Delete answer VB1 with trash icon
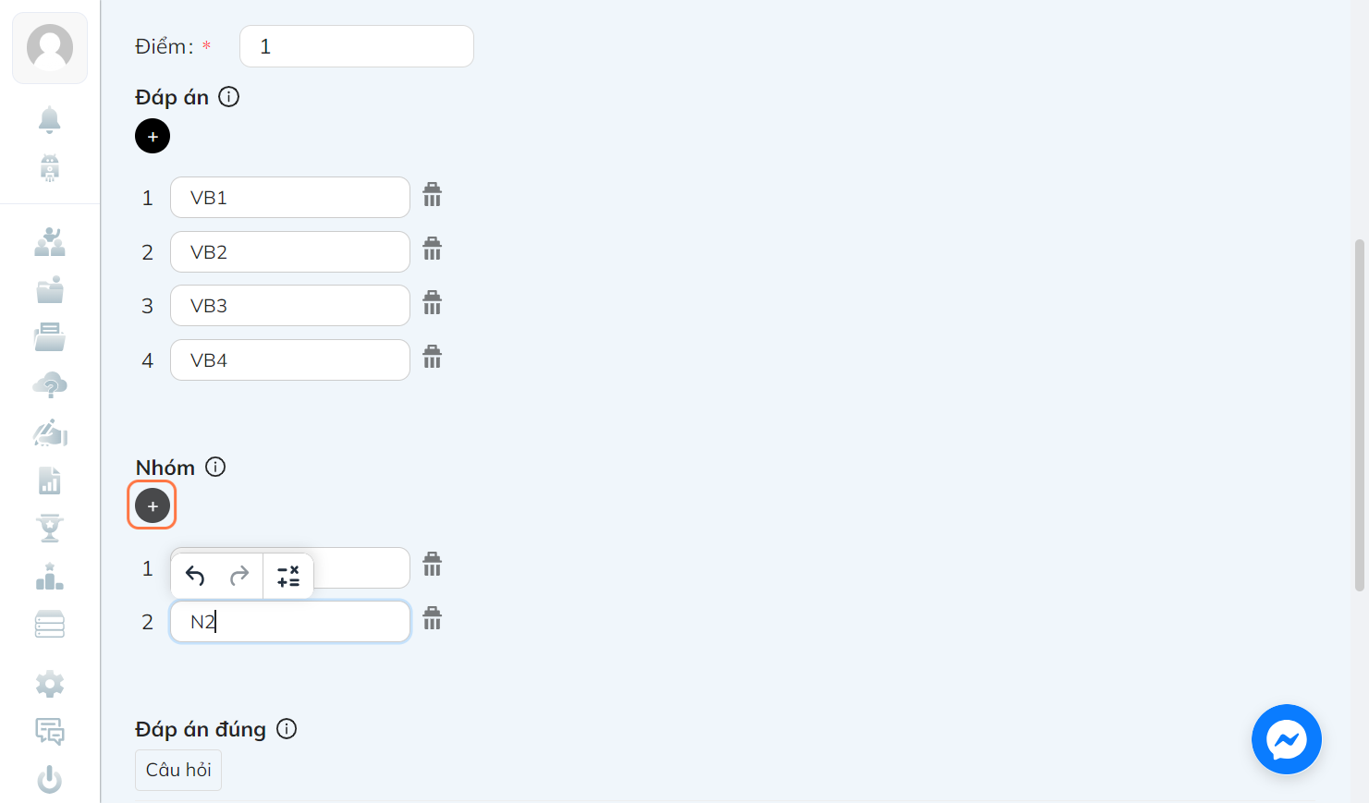The width and height of the screenshot is (1369, 803). click(x=432, y=195)
